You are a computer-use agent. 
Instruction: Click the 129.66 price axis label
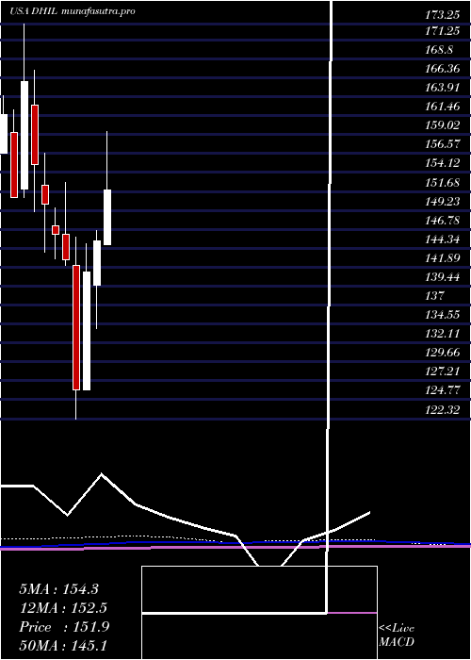point(443,353)
